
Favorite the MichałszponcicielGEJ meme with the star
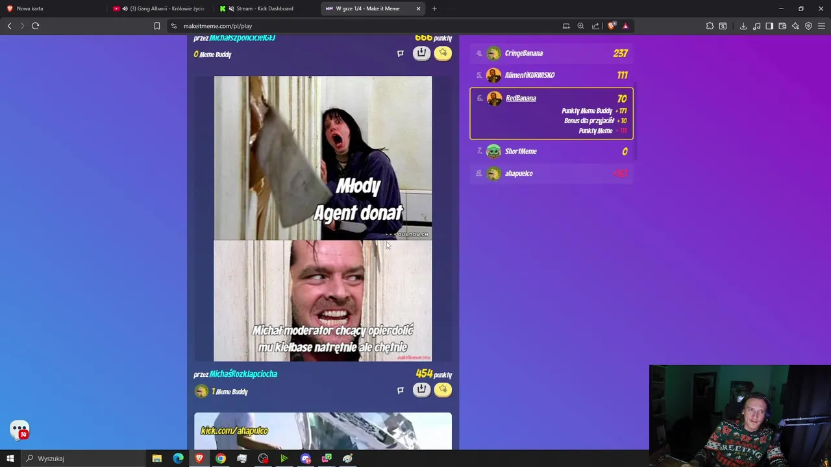point(443,53)
